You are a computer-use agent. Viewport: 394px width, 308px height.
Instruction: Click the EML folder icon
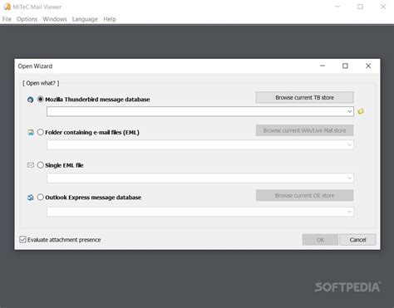click(x=31, y=133)
